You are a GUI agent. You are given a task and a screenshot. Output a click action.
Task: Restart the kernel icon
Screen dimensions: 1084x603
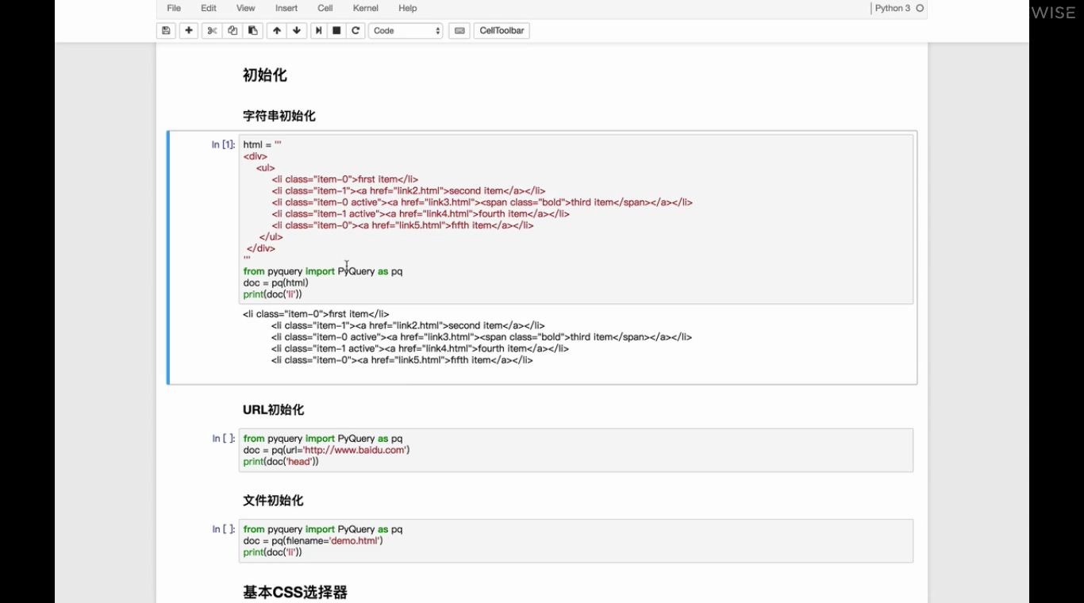(x=356, y=31)
